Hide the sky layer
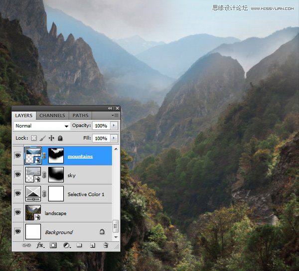The height and width of the screenshot is (271, 299). 18,174
